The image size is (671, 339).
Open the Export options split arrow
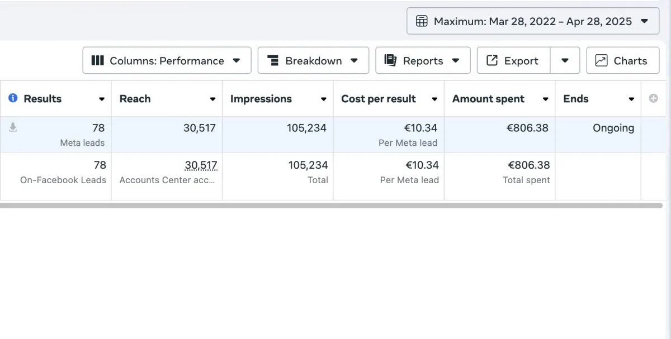[565, 60]
